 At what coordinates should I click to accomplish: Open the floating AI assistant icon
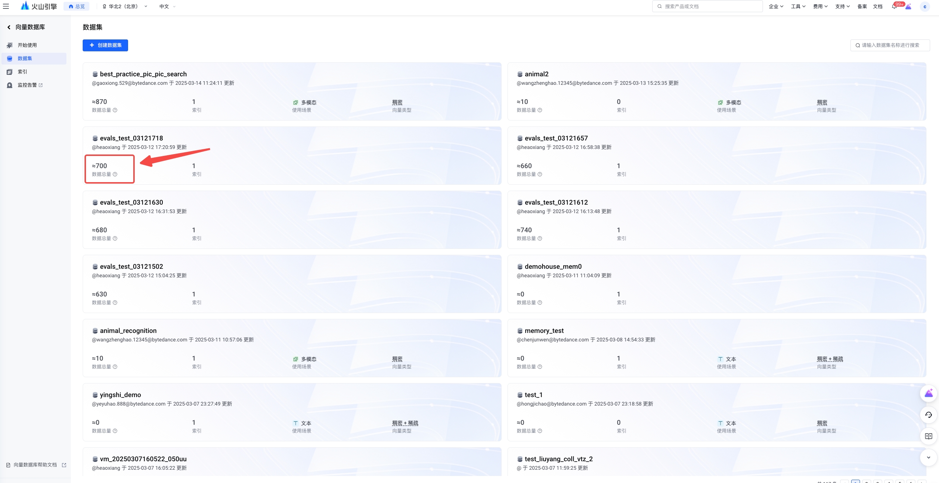[929, 393]
